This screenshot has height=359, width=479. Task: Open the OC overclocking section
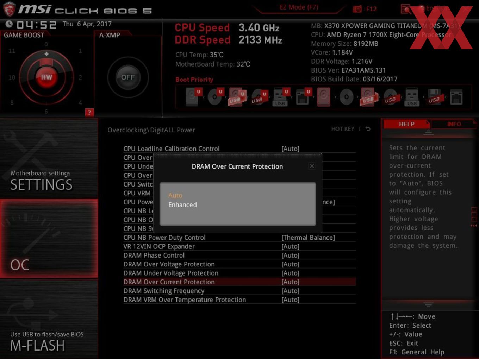pyautogui.click(x=49, y=239)
